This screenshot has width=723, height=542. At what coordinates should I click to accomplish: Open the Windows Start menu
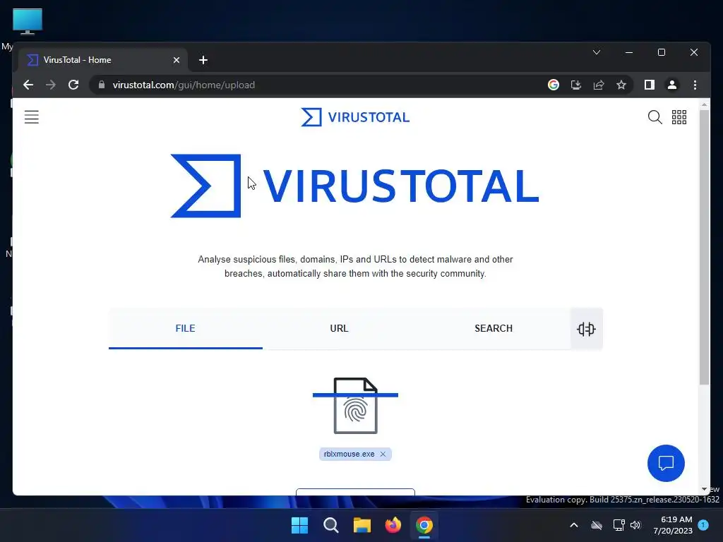click(x=299, y=525)
